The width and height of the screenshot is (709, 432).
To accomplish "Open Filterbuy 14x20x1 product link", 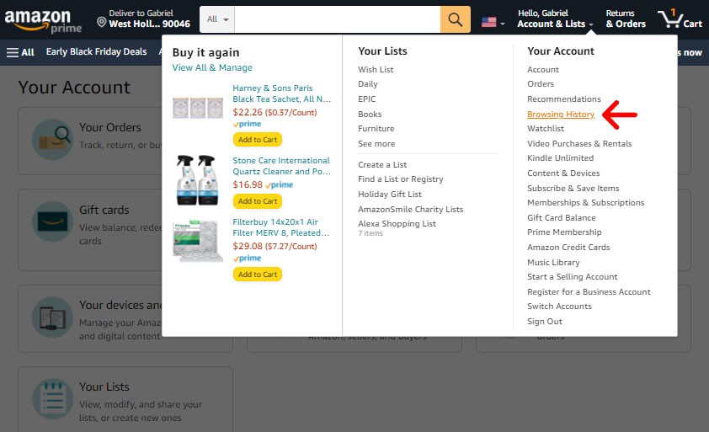I will coord(280,227).
